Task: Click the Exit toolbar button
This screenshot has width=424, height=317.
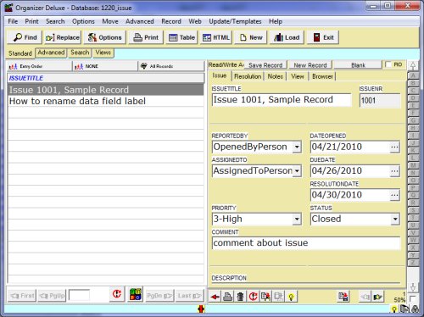Action: pyautogui.click(x=323, y=37)
